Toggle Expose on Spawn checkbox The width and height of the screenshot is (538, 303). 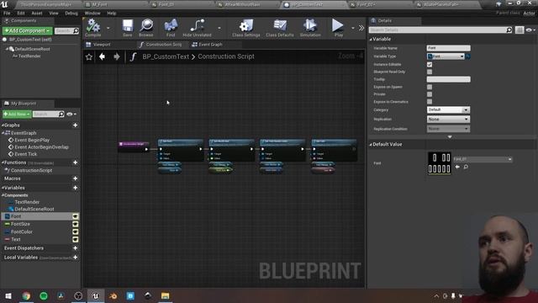pos(430,87)
